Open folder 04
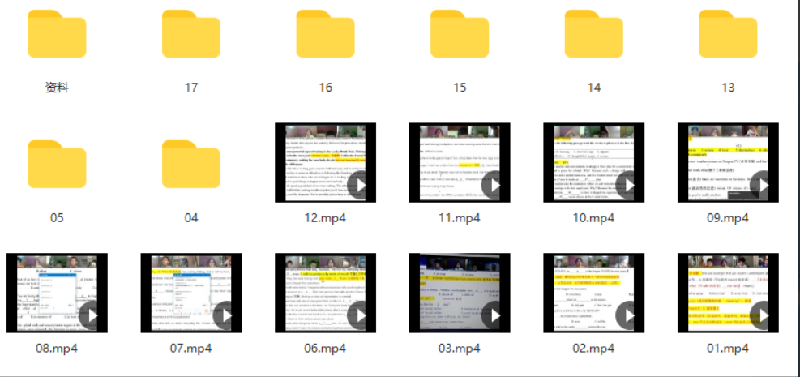This screenshot has height=377, width=800. click(x=190, y=165)
